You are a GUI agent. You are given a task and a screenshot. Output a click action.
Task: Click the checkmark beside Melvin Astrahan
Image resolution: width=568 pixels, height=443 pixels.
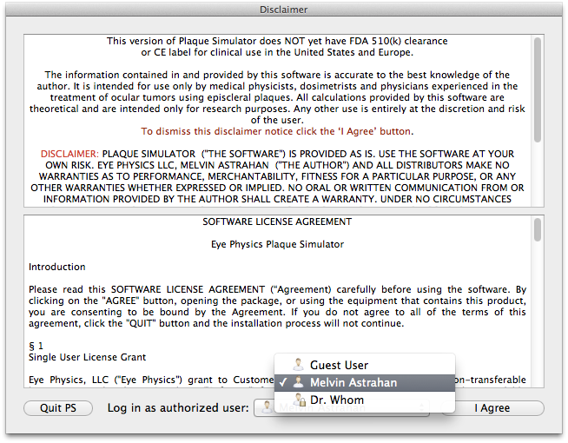(x=281, y=382)
